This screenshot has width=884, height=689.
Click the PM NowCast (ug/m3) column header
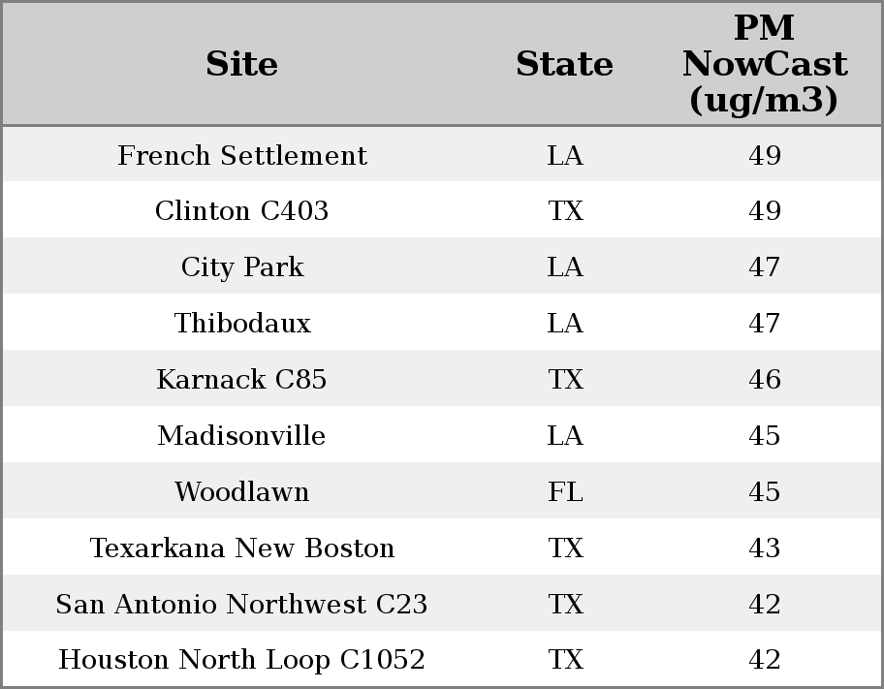point(764,64)
